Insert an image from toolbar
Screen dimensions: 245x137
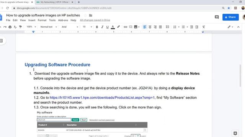[x=136, y=27]
